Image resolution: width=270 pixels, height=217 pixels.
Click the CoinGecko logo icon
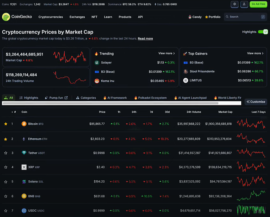(x=6, y=17)
